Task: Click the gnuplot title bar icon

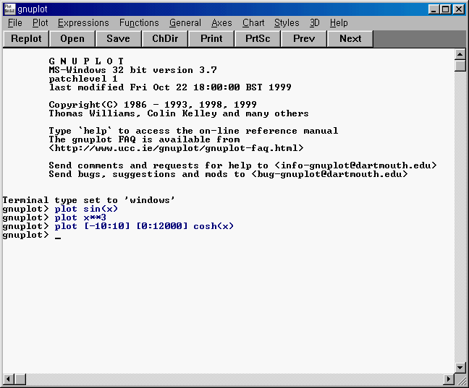Action: pos(9,9)
